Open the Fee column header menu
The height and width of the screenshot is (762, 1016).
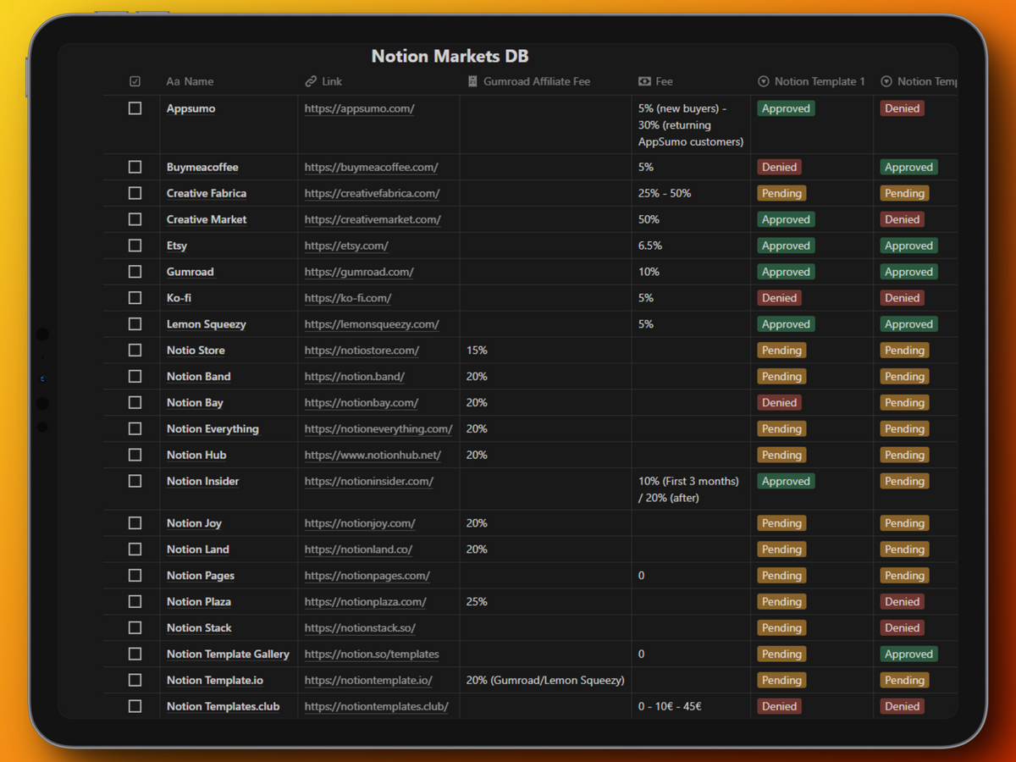point(664,81)
